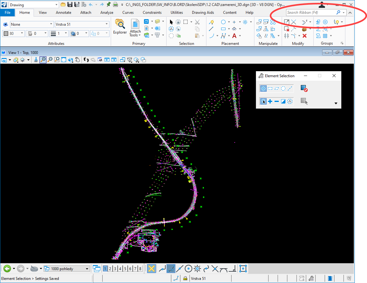Open file via the folder icon
The height and width of the screenshot is (283, 367).
[x=63, y=4]
